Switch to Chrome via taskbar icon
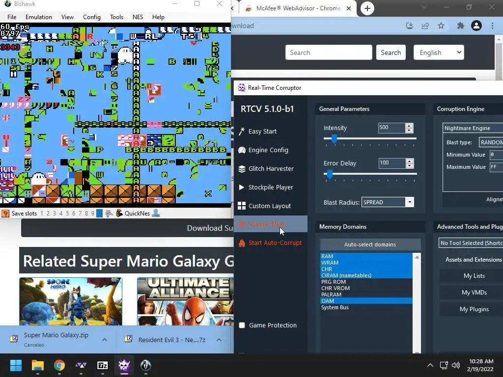This screenshot has height=377, width=503. coord(59,365)
